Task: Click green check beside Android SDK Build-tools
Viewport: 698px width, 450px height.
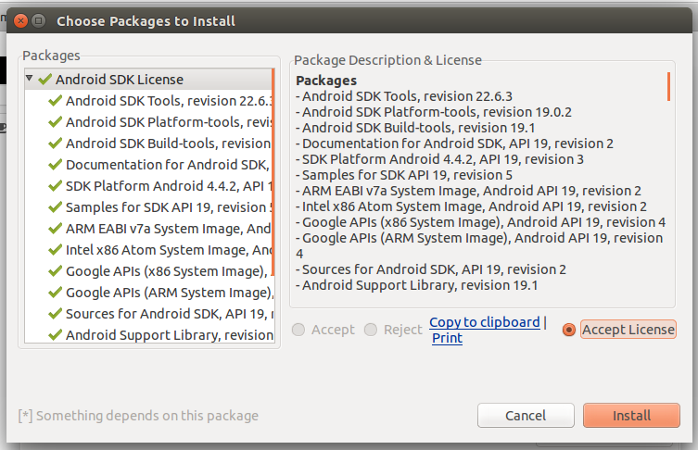Action: (x=55, y=144)
